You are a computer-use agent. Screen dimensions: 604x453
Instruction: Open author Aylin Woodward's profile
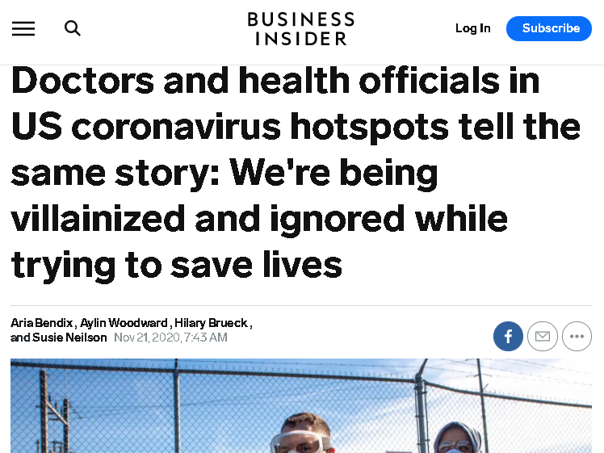[x=124, y=323]
